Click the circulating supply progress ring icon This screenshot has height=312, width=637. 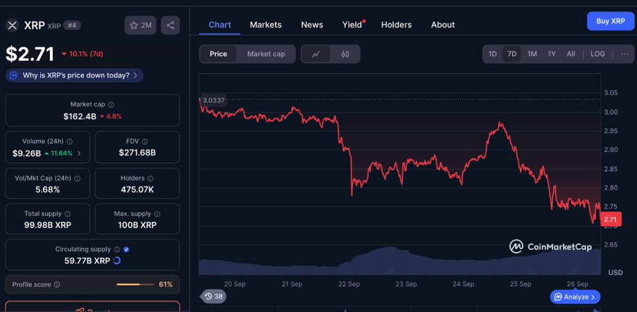click(116, 260)
